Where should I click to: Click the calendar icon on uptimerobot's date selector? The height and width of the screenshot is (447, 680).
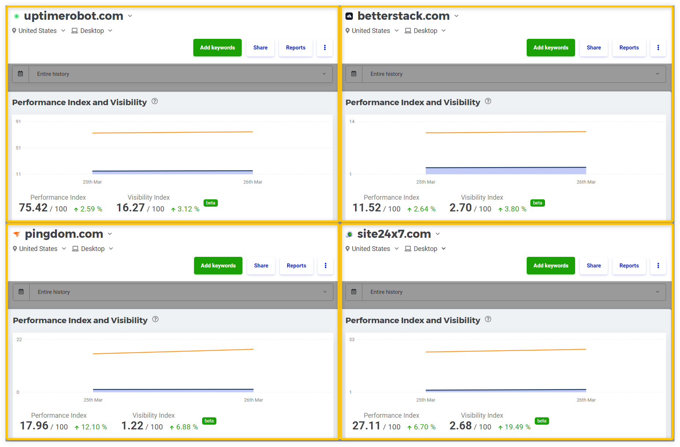[x=21, y=74]
